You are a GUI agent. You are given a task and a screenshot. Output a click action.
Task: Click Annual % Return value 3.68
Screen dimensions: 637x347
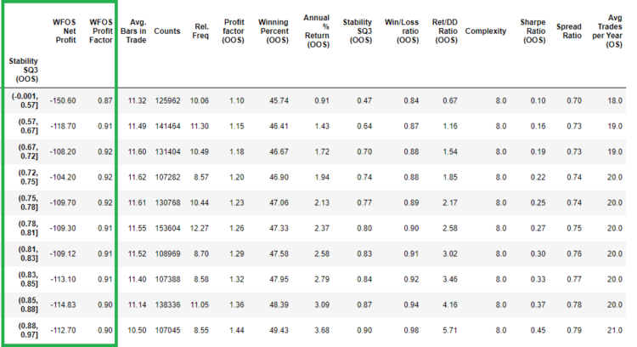(x=322, y=330)
